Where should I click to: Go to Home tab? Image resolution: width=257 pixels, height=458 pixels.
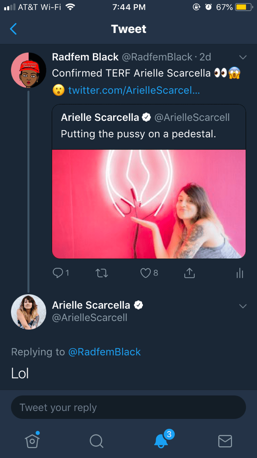(32, 441)
